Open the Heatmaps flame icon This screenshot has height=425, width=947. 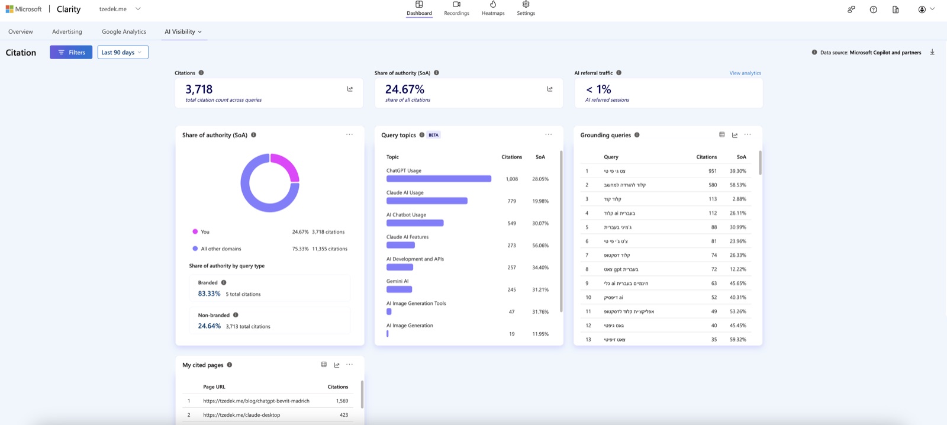pos(493,4)
